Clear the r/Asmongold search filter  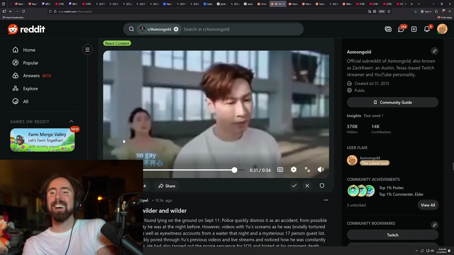176,29
